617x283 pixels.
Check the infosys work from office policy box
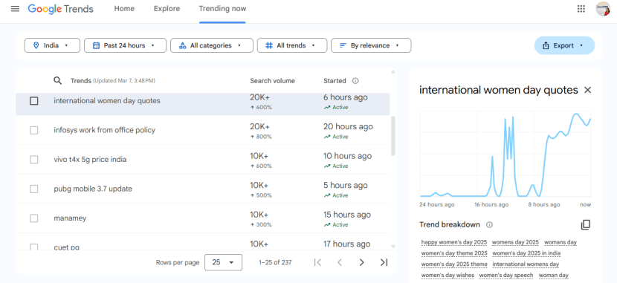[x=34, y=130]
